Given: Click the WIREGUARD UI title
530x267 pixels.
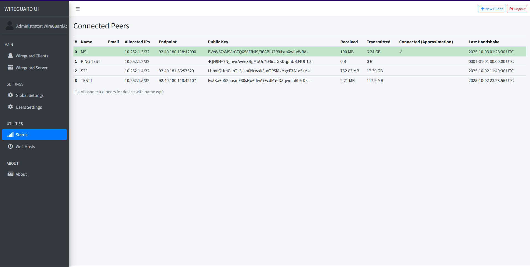Looking at the screenshot, I should [22, 9].
